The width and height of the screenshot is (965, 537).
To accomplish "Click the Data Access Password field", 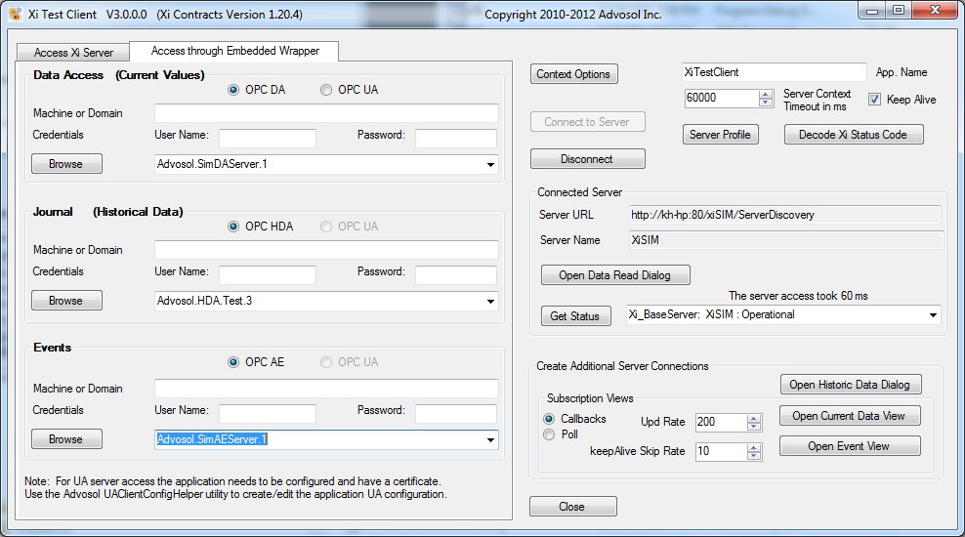I will click(x=456, y=139).
